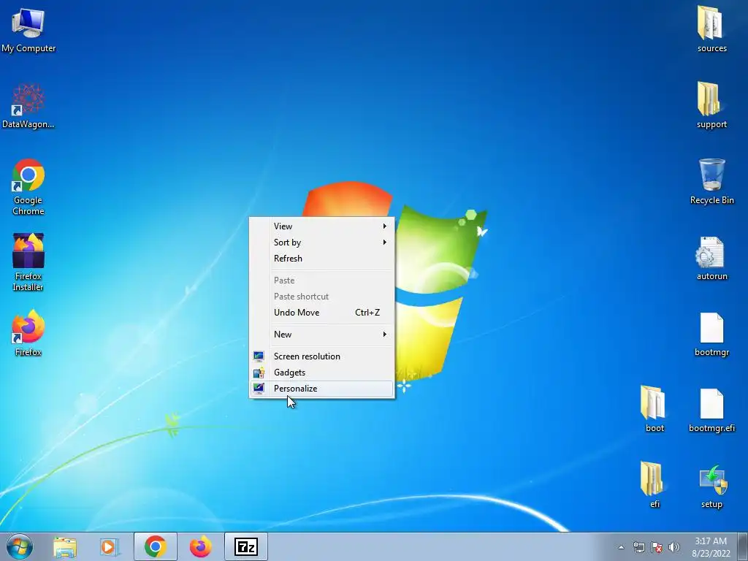Select the bootmgr file icon
This screenshot has width=748, height=561.
[x=711, y=334]
